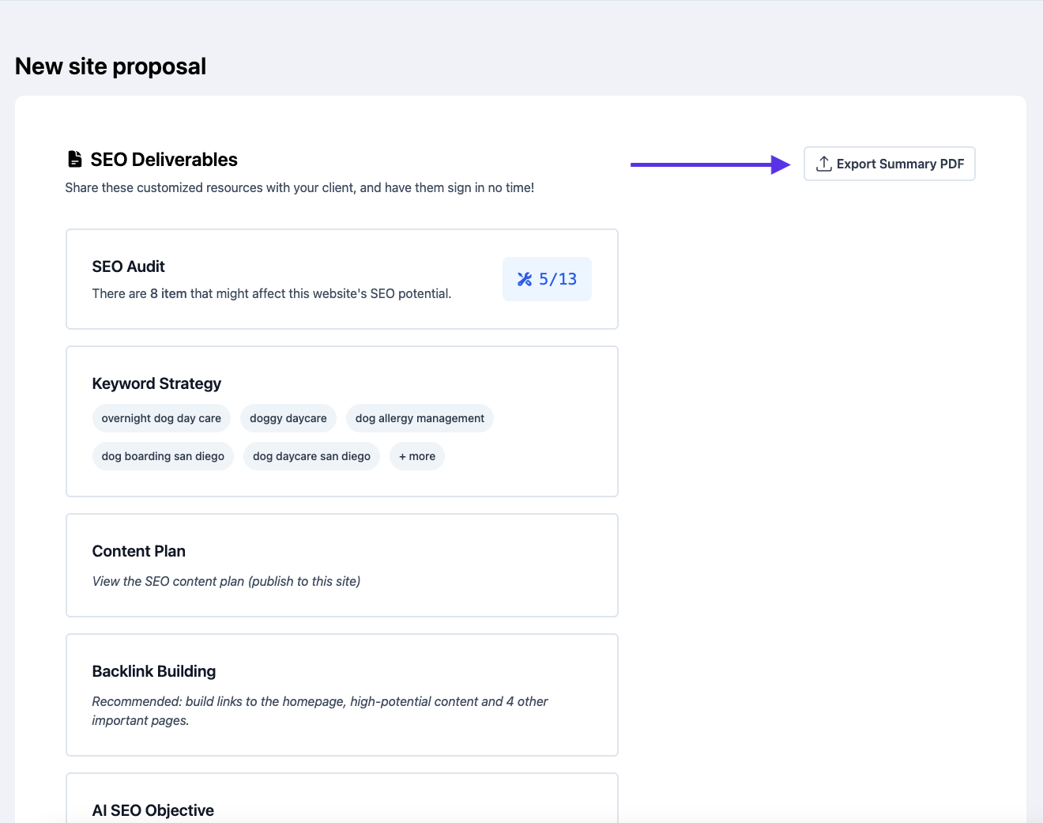Open the AI SEO Objective heading
The height and width of the screenshot is (823, 1043).
[x=152, y=810]
